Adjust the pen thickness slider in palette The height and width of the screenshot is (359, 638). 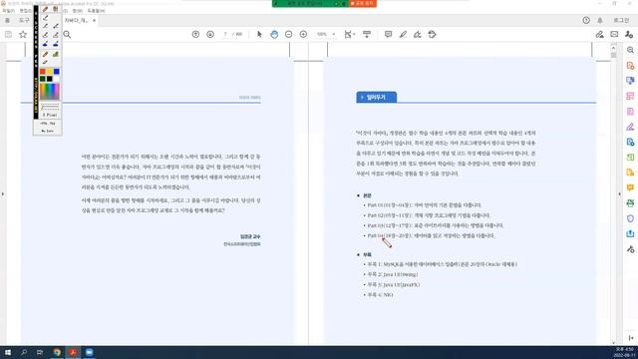tap(50, 107)
